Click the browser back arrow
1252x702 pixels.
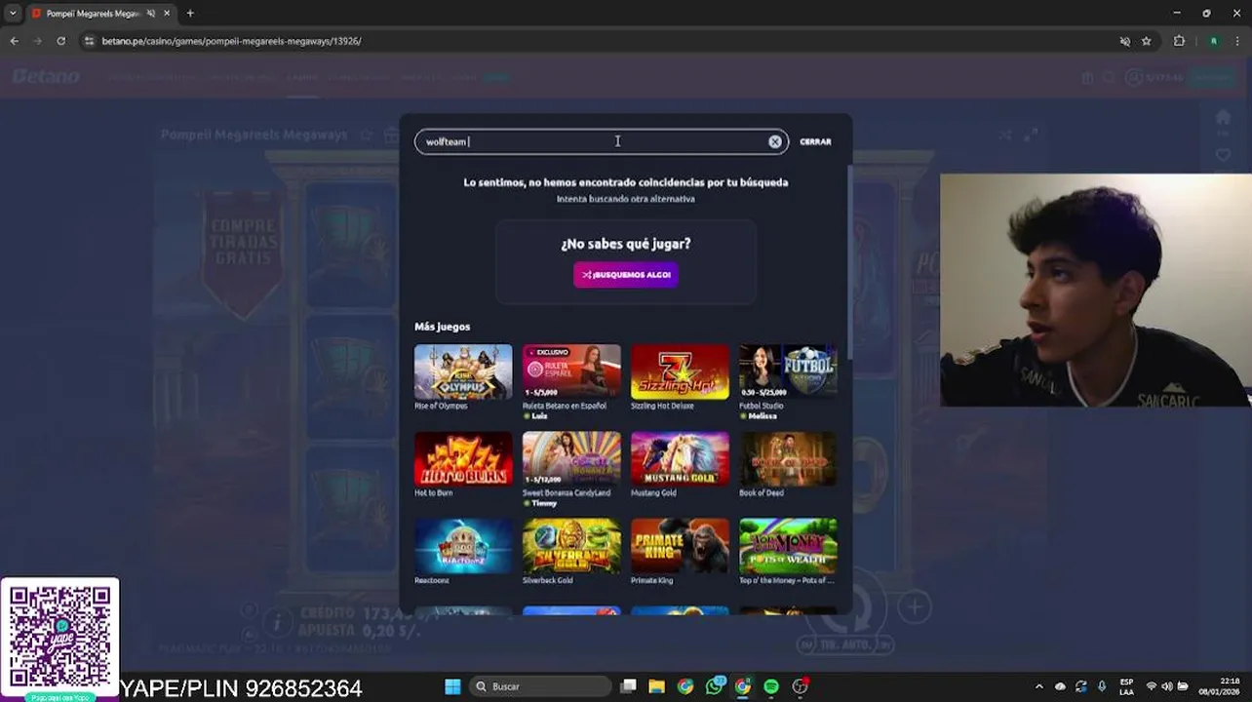pyautogui.click(x=14, y=41)
